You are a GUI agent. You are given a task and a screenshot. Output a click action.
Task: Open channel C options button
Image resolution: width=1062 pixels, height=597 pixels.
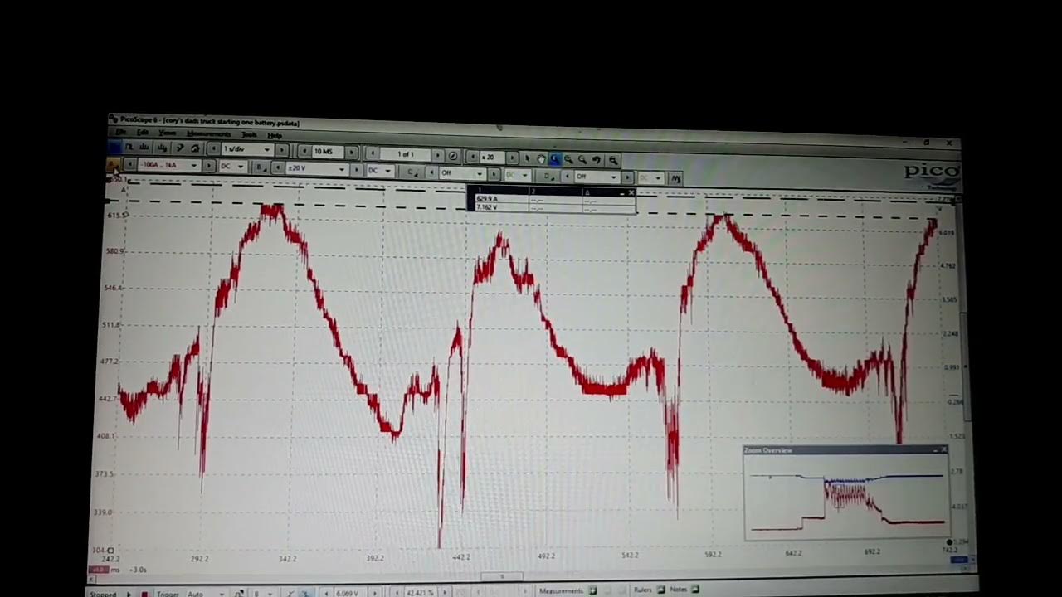pyautogui.click(x=412, y=172)
